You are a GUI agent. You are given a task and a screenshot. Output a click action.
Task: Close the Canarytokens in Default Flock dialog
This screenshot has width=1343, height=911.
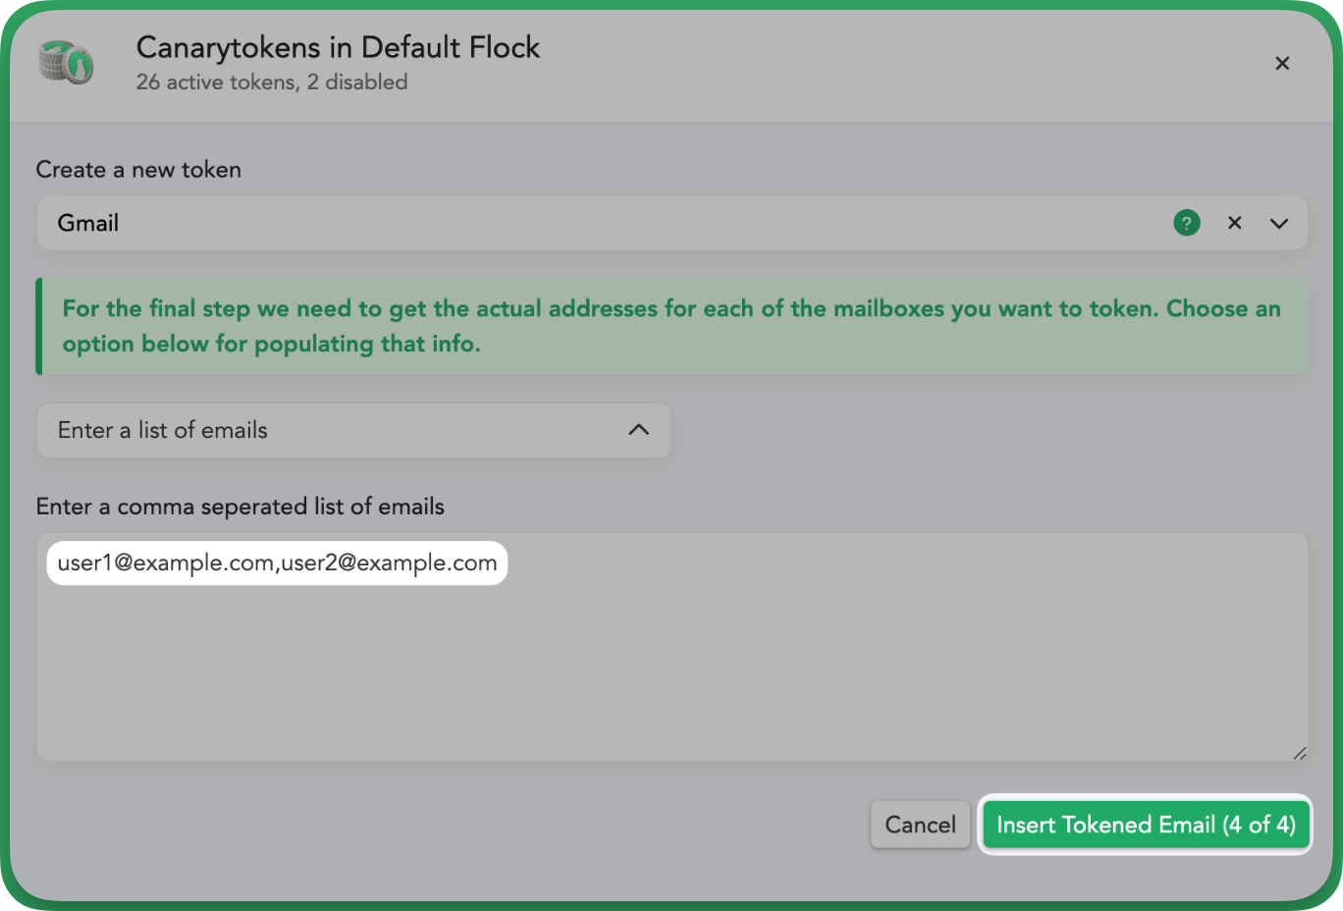coord(1282,63)
